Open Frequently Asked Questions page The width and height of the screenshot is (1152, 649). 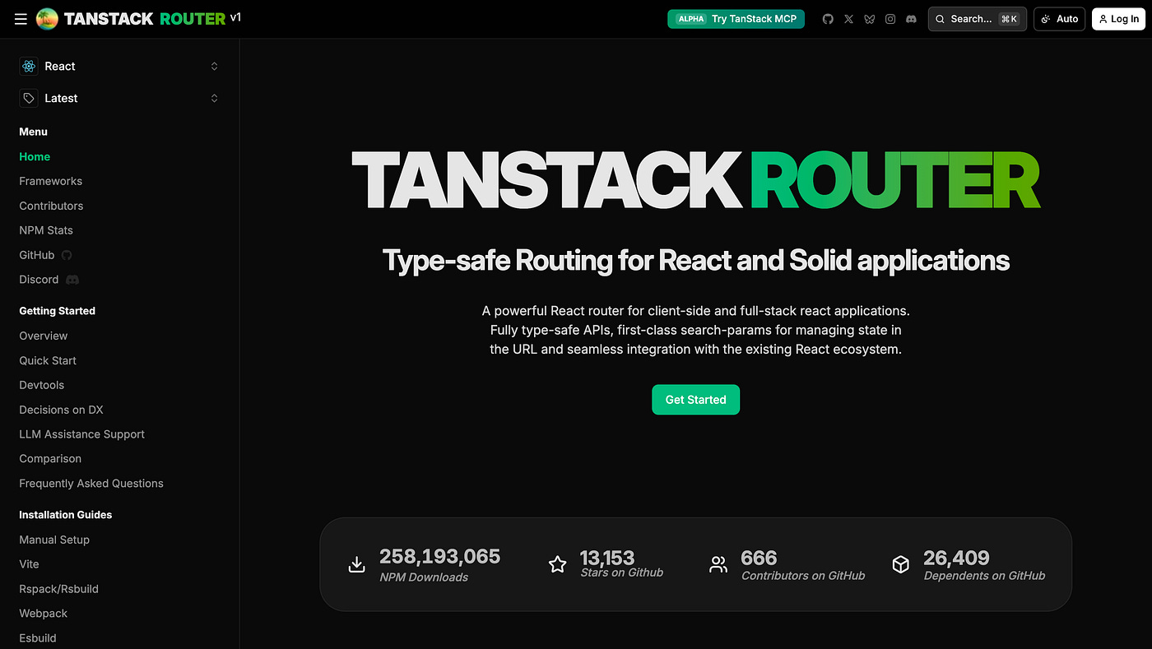tap(91, 484)
